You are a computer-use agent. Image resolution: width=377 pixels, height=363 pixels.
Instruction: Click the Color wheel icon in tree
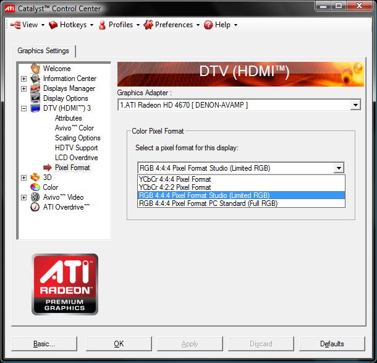click(35, 187)
